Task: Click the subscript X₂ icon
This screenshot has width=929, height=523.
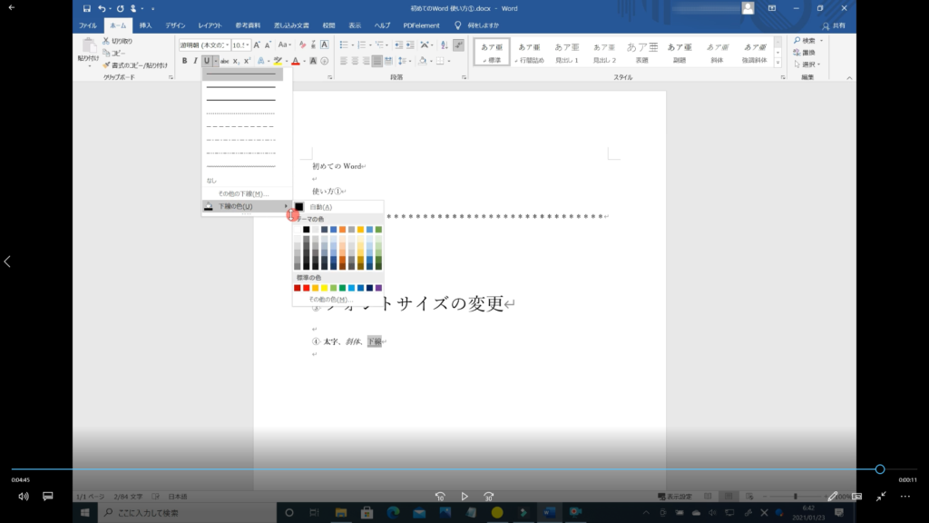Action: pos(237,61)
